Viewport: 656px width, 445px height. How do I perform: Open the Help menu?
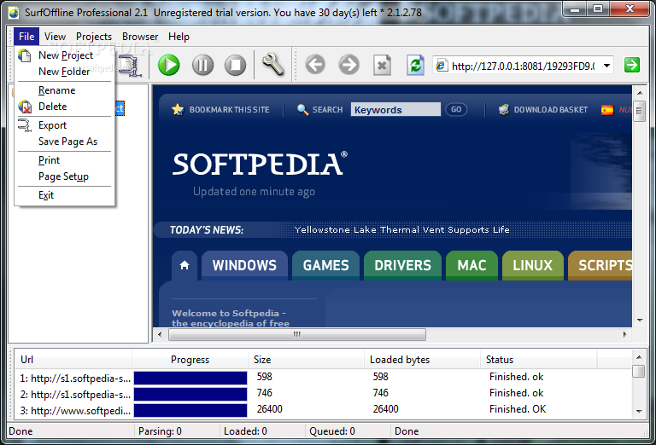coord(179,37)
